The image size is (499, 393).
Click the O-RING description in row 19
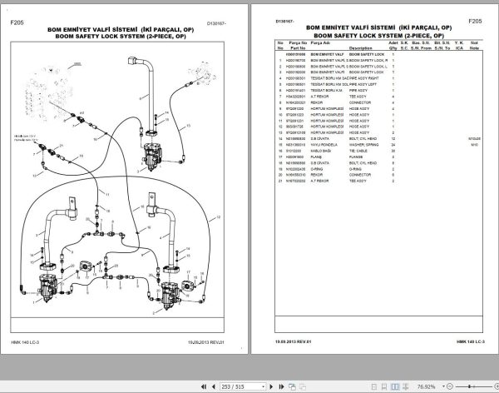pyautogui.click(x=355, y=169)
